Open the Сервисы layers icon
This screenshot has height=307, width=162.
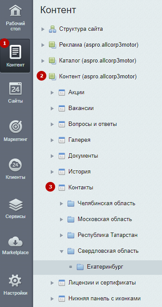pos(15,205)
